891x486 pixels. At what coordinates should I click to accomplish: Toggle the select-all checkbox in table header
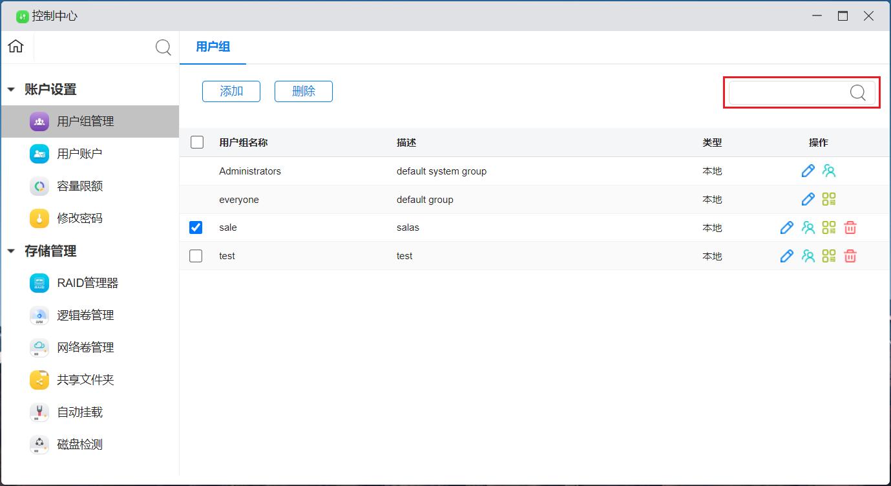pyautogui.click(x=197, y=142)
